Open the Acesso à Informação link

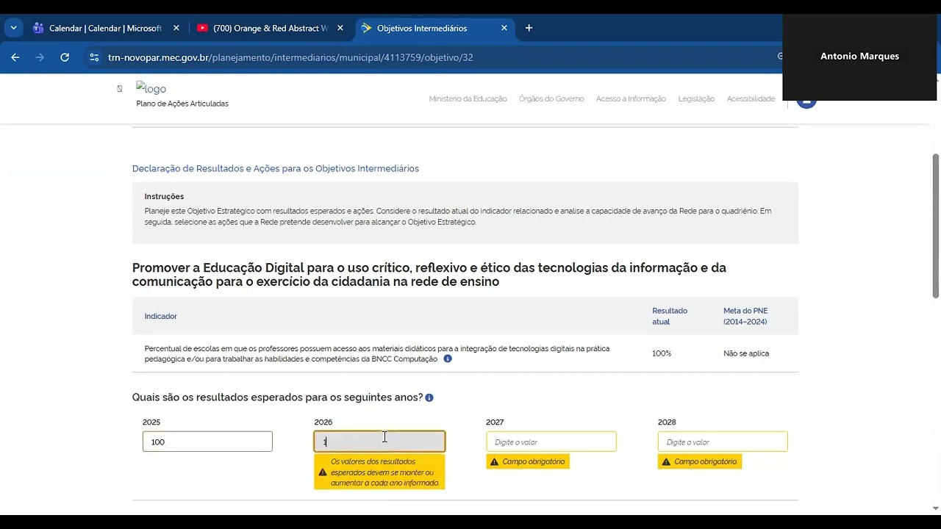[631, 98]
